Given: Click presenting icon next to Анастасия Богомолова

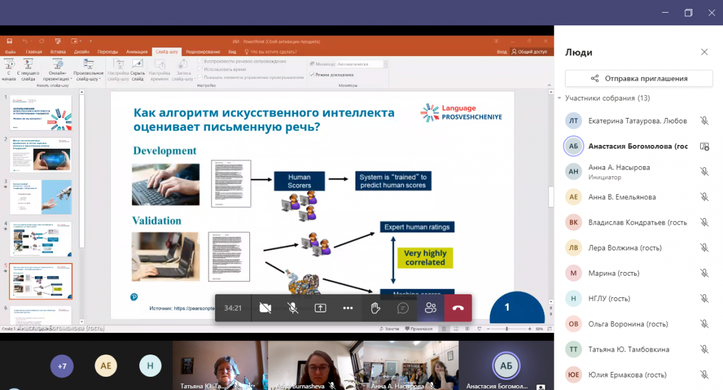Looking at the screenshot, I should pyautogui.click(x=704, y=146).
